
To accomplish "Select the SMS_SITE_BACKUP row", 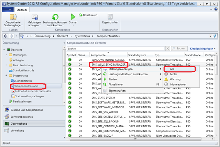I will pyautogui.click(x=141, y=136).
